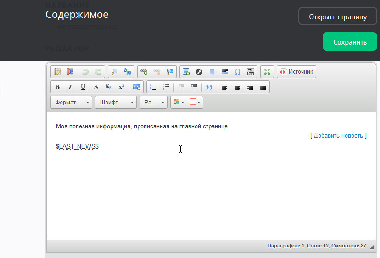Insert a link with the chain icon
The height and width of the screenshot is (258, 380).
(x=144, y=72)
